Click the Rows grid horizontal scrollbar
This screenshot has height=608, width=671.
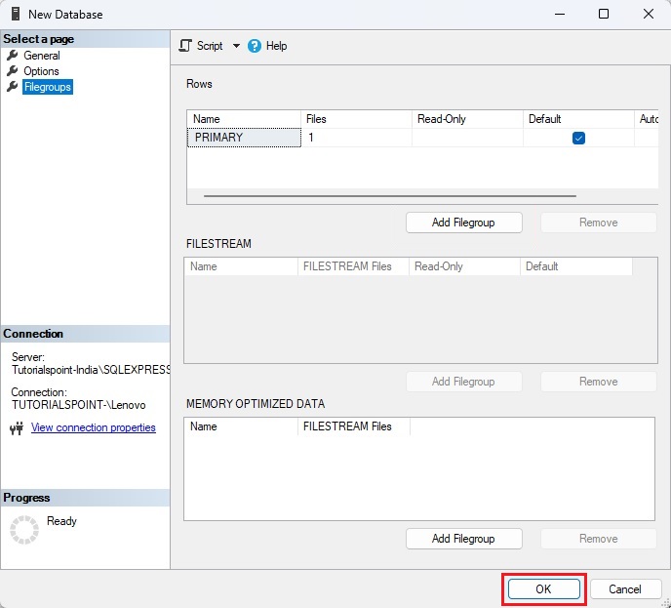pyautogui.click(x=390, y=196)
